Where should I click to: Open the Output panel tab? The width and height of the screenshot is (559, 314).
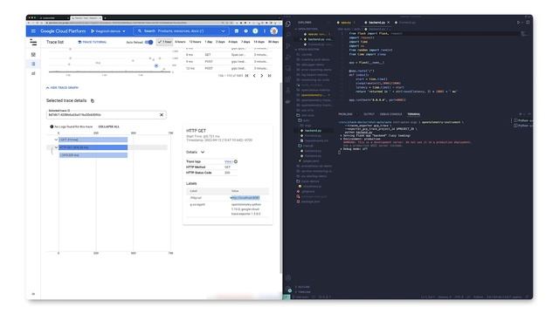coord(369,114)
